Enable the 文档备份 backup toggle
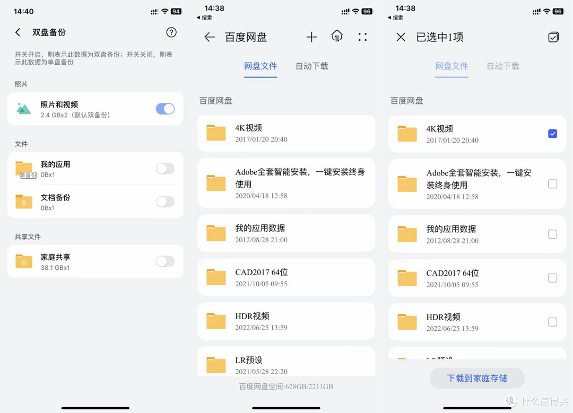573x413 pixels. point(164,201)
